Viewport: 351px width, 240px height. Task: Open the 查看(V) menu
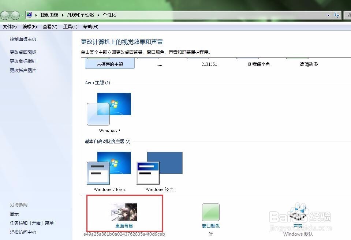click(50, 27)
